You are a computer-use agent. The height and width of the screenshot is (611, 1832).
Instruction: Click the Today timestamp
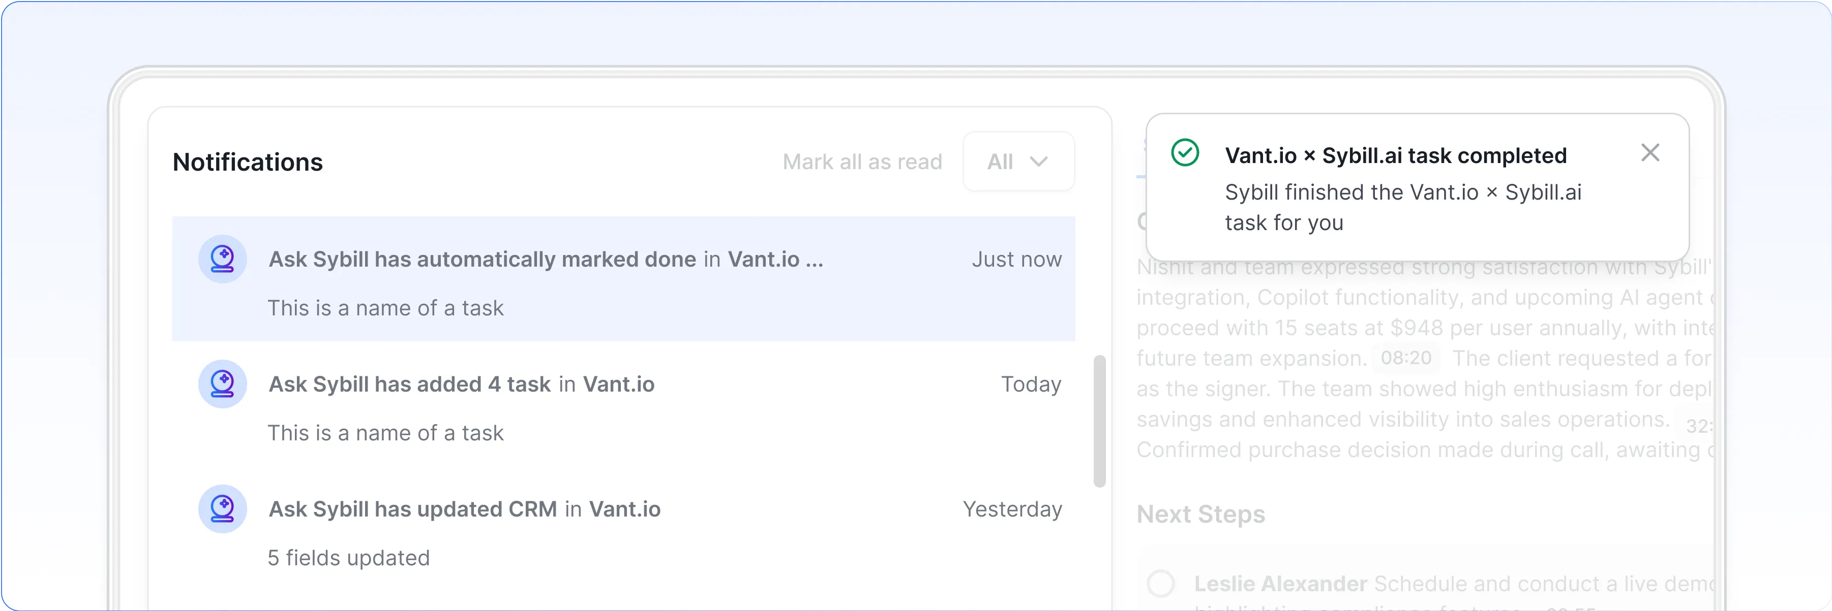[1031, 384]
